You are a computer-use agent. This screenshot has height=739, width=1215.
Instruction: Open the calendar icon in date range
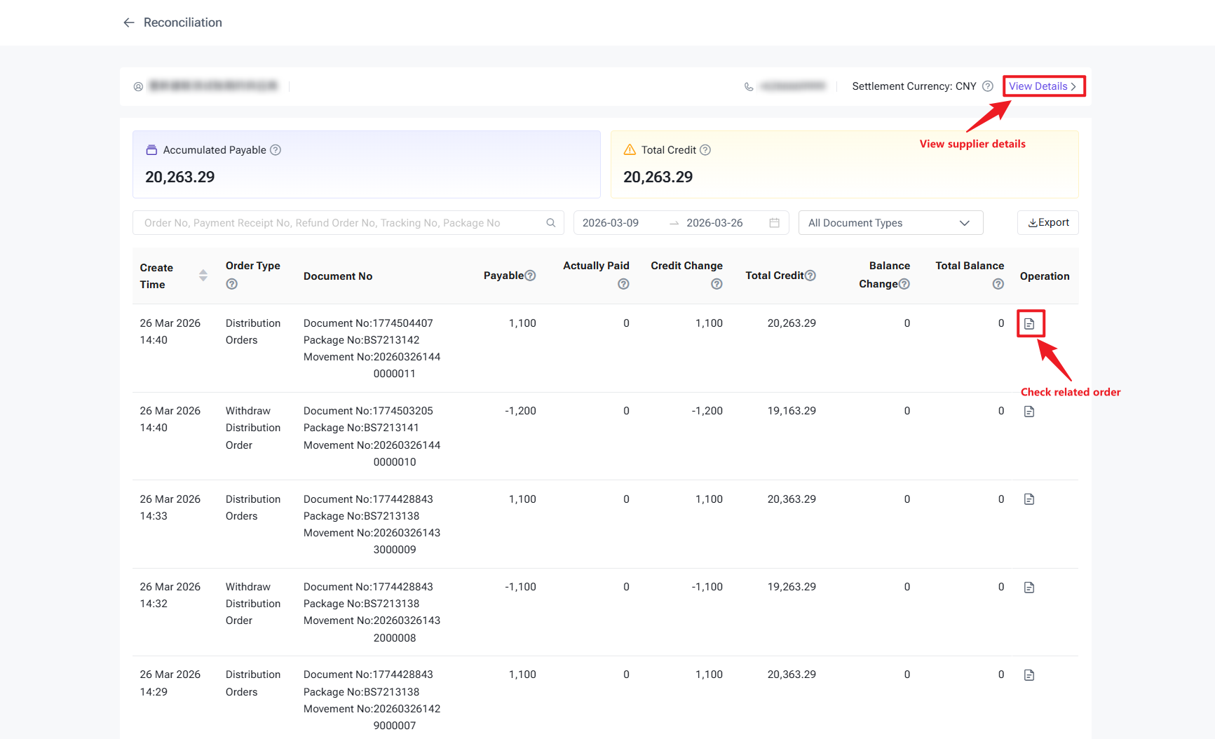[774, 223]
